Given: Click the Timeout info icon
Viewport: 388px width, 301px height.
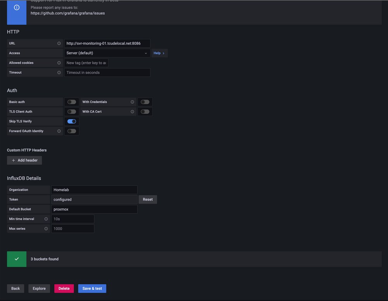Looking at the screenshot, I should coord(59,72).
